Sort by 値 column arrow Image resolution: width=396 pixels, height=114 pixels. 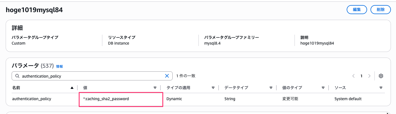(x=155, y=88)
